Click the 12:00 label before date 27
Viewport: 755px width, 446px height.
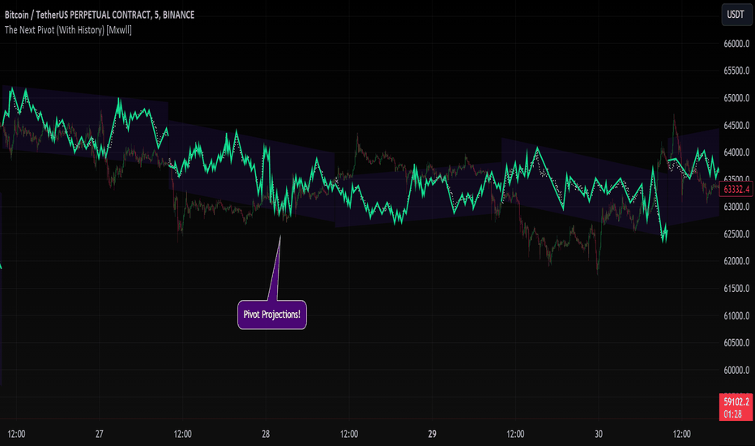16,434
